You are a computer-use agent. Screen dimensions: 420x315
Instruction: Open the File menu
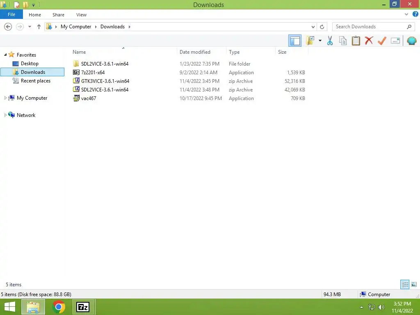(x=11, y=14)
